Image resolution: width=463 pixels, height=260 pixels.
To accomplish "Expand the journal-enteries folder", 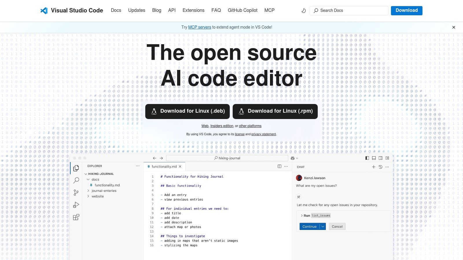I will coord(88,191).
